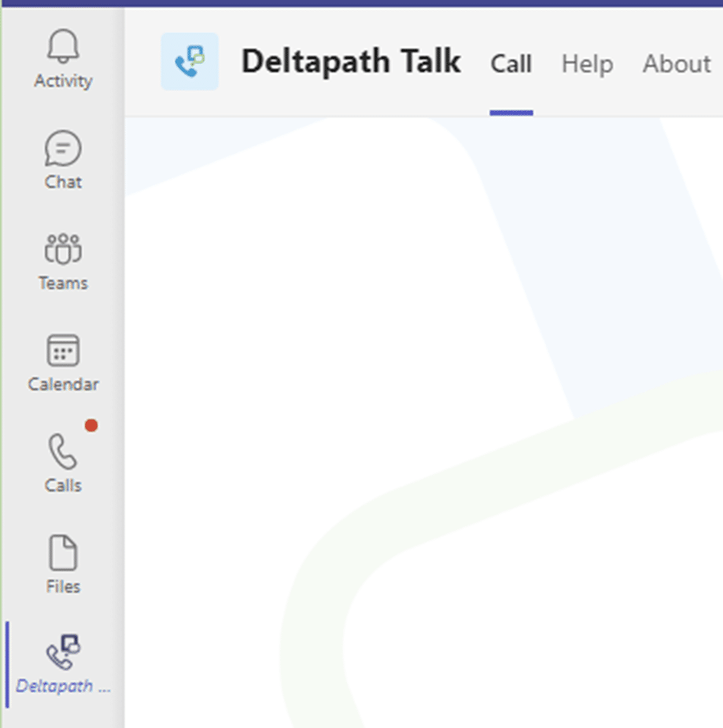Click the Deltapath Talk app logo
This screenshot has width=723, height=728.
(190, 60)
